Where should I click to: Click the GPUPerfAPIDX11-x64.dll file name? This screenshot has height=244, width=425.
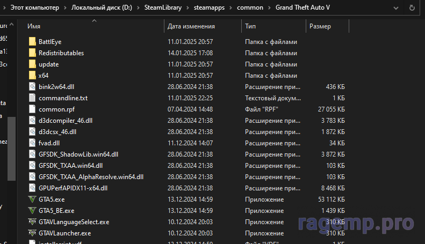point(73,188)
